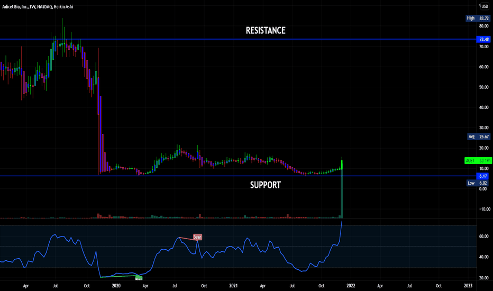493x291 pixels.
Task: Click the green Bull divergence trend line
Action: 119,276
